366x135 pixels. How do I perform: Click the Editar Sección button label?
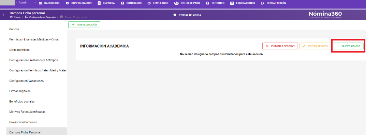tap(318, 46)
